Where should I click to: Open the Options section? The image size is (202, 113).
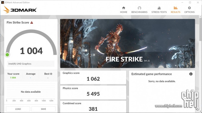click(x=189, y=10)
